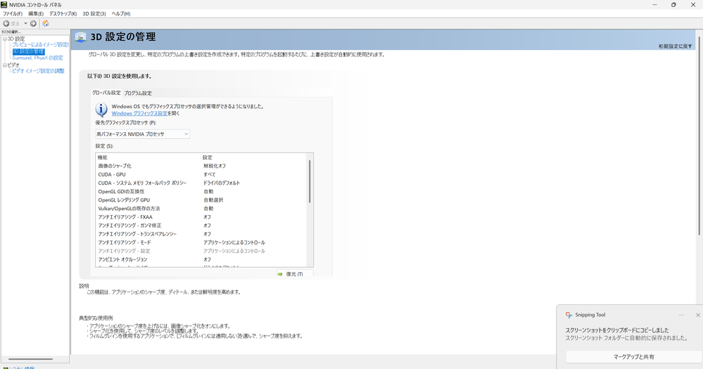Minimize the NVIDIA control panel window

pos(654,4)
